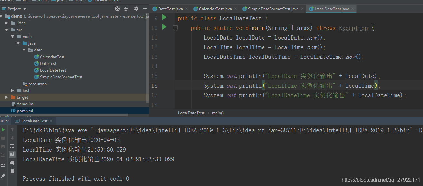This screenshot has height=186, width=423.
Task: Click the Print icon in console toolbar
Action: (x=12, y=163)
